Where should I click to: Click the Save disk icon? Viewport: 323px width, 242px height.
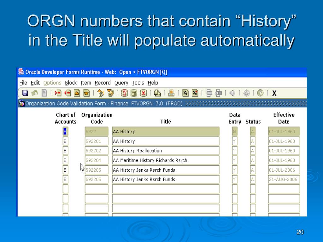tap(25, 93)
